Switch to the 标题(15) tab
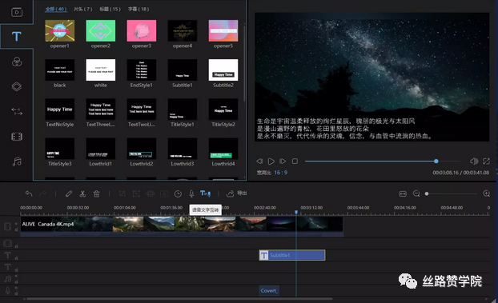Image resolution: width=498 pixels, height=303 pixels. 110,9
